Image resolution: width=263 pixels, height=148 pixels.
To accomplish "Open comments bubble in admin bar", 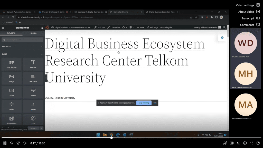I will click(x=132, y=27).
